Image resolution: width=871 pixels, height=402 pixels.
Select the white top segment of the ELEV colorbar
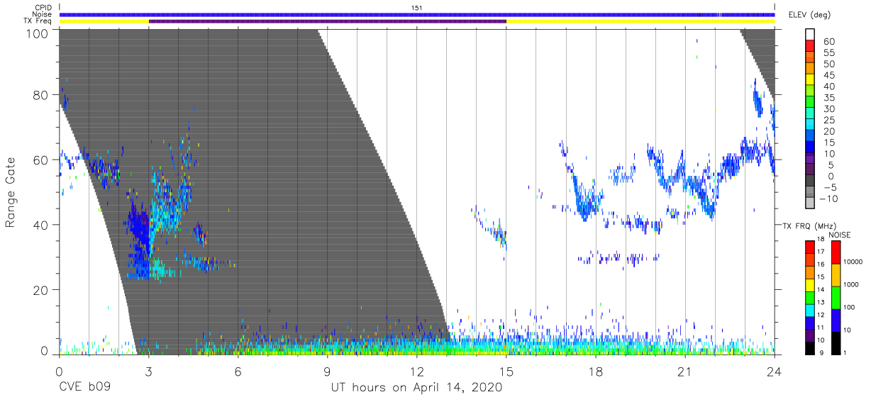click(809, 35)
